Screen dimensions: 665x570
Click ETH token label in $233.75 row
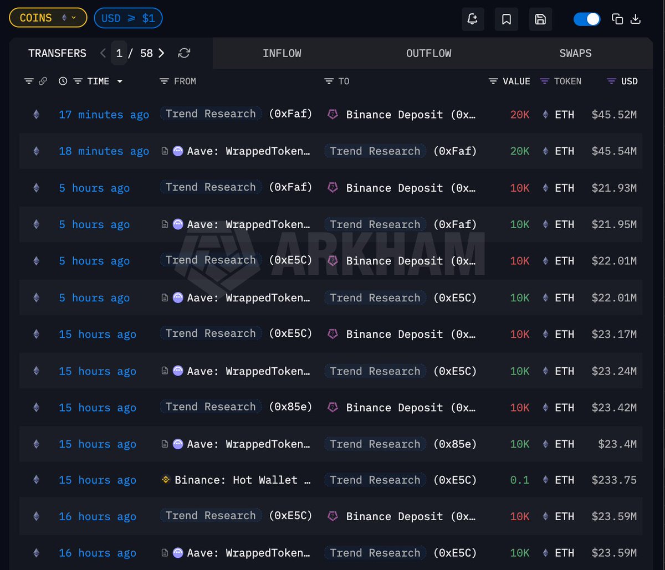pyautogui.click(x=565, y=480)
